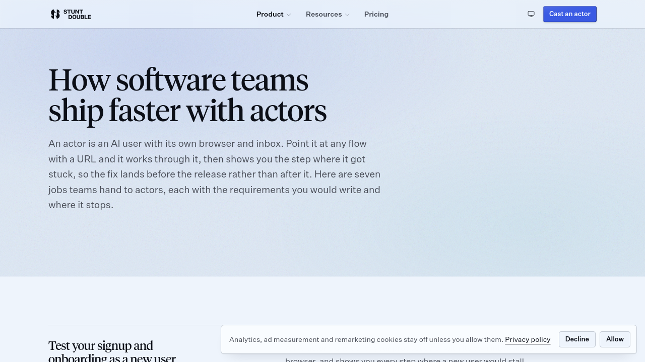This screenshot has height=362, width=645.
Task: Open the Privacy policy link
Action: [528, 339]
